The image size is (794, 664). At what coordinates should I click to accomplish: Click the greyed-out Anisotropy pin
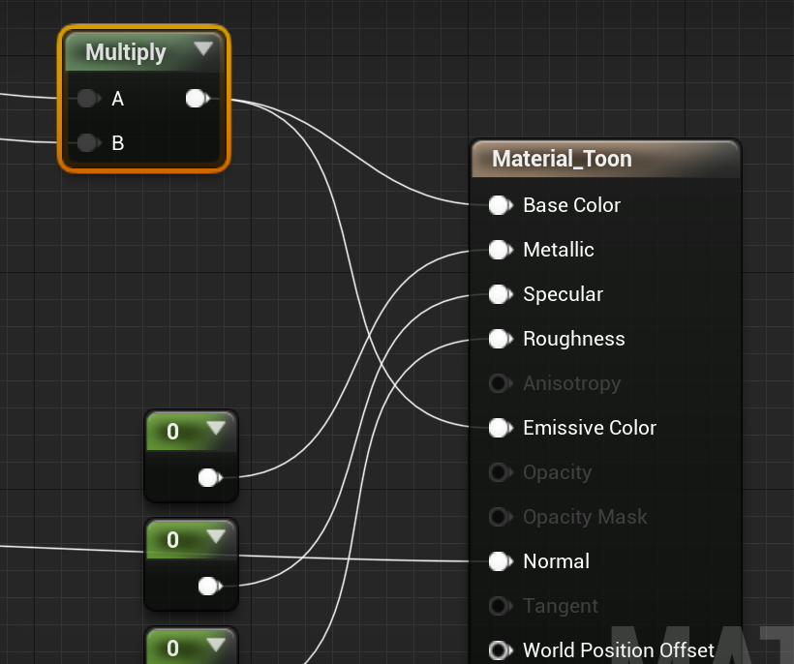coord(501,383)
